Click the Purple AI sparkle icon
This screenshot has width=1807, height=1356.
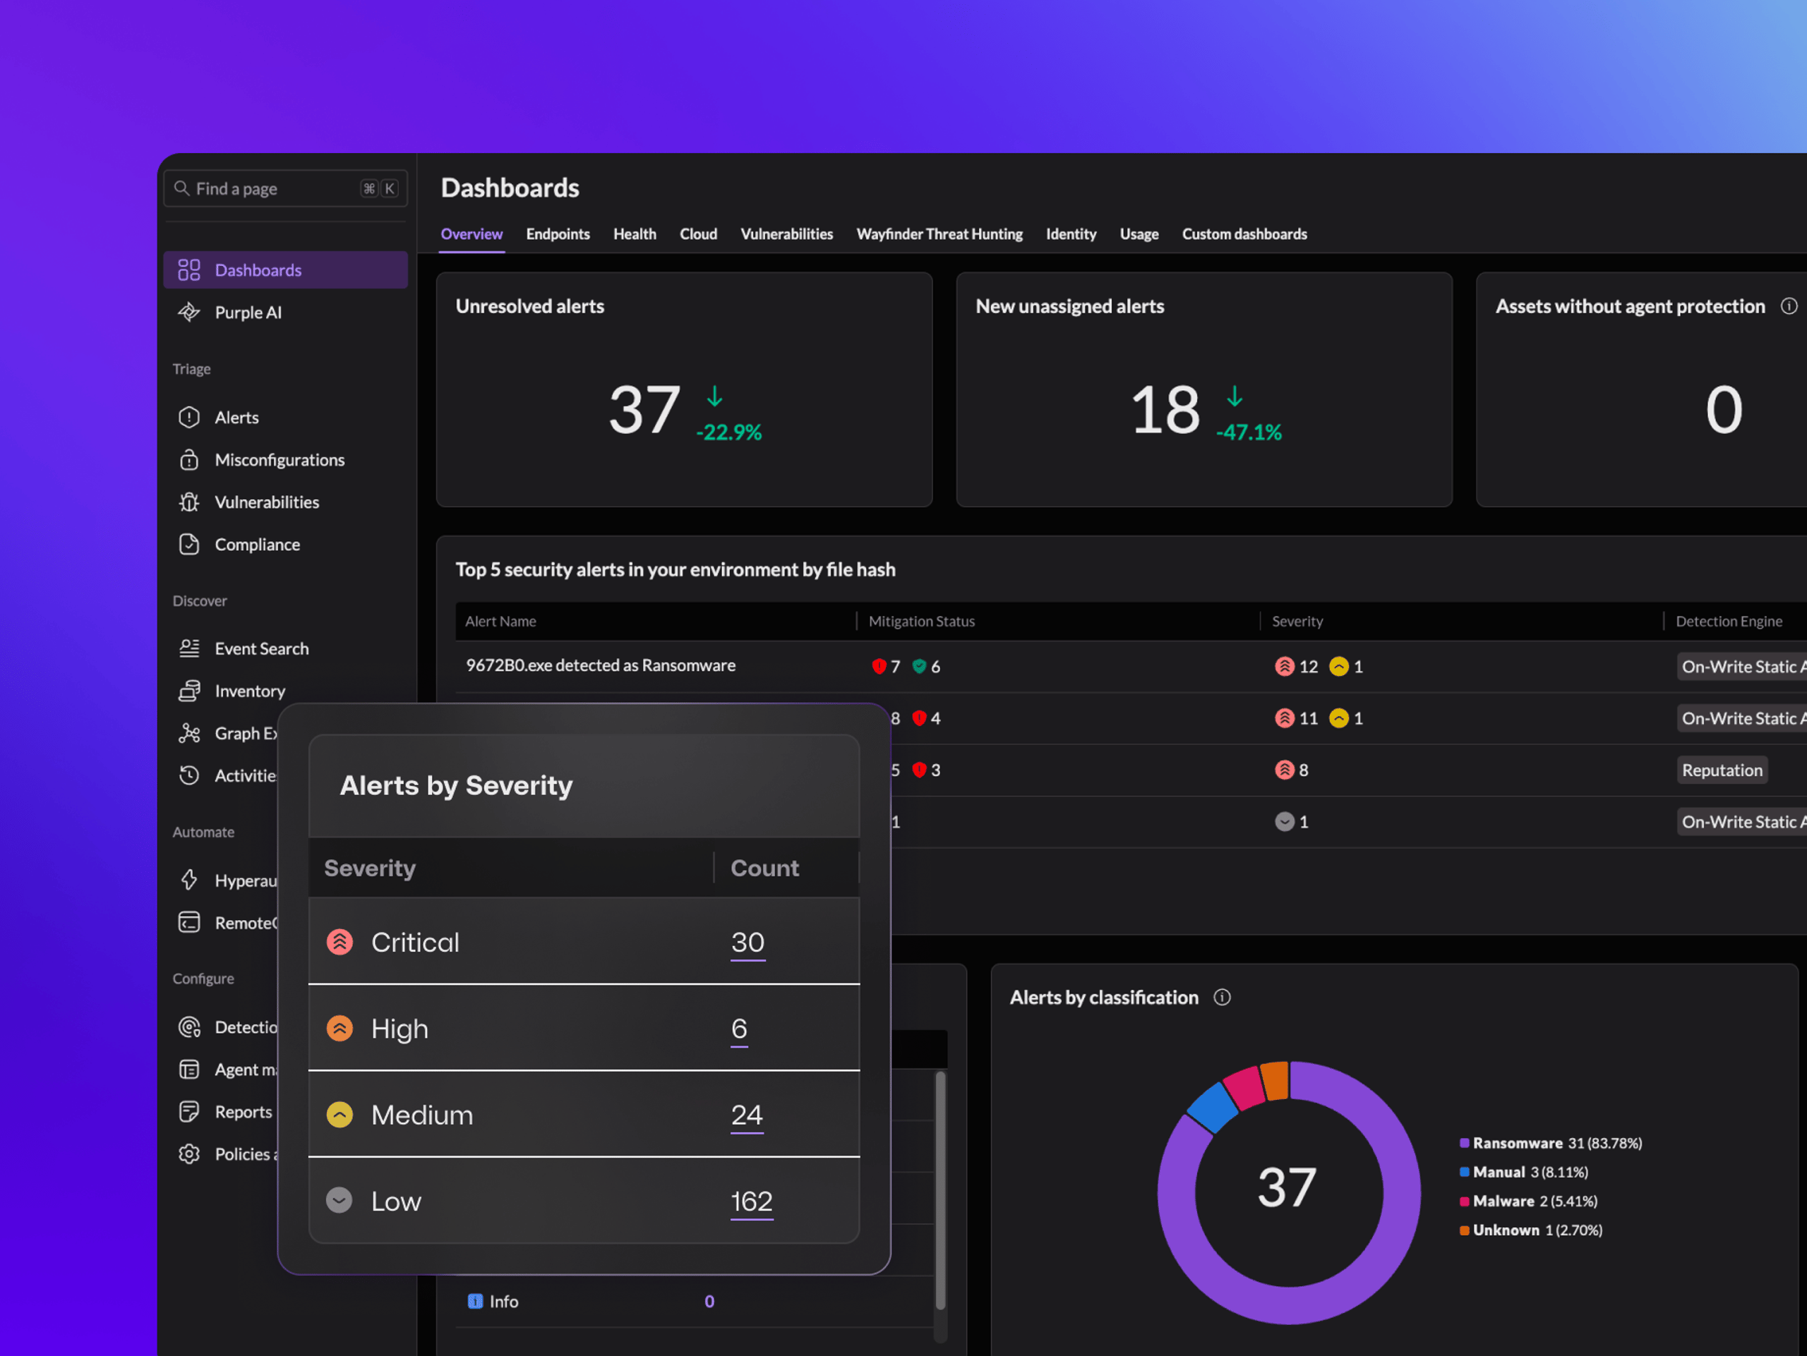[188, 313]
